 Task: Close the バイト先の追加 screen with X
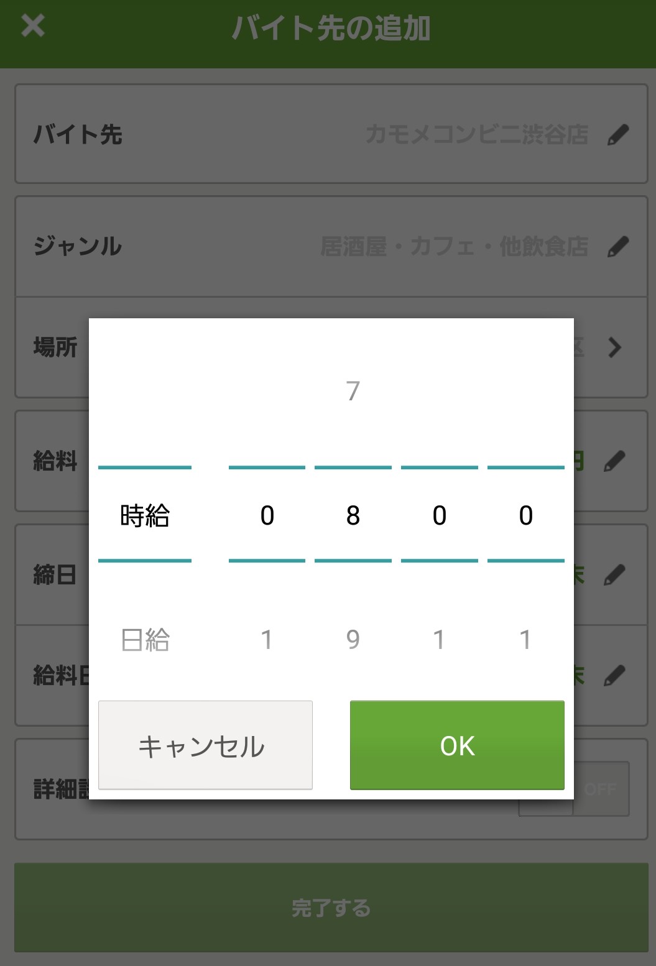tap(32, 26)
